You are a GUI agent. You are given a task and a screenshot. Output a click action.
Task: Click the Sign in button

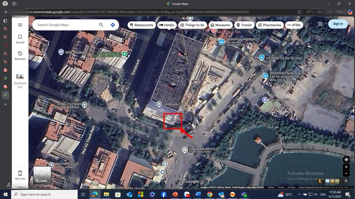pyautogui.click(x=338, y=24)
